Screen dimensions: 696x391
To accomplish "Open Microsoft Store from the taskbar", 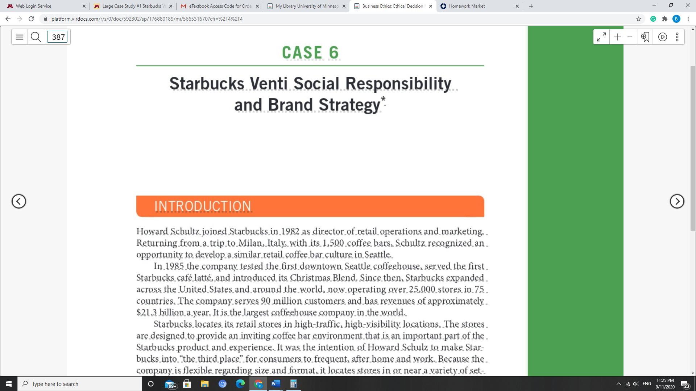I will 187,384.
